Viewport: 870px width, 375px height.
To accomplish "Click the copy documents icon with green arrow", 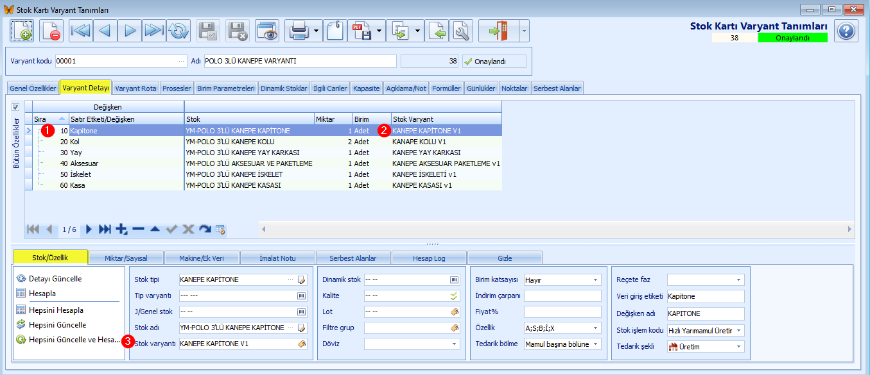I will click(401, 31).
